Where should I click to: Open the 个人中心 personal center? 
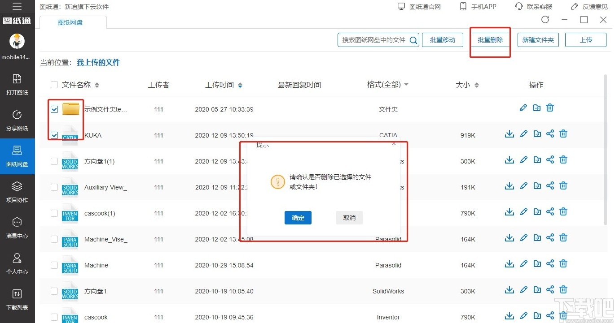(x=17, y=263)
